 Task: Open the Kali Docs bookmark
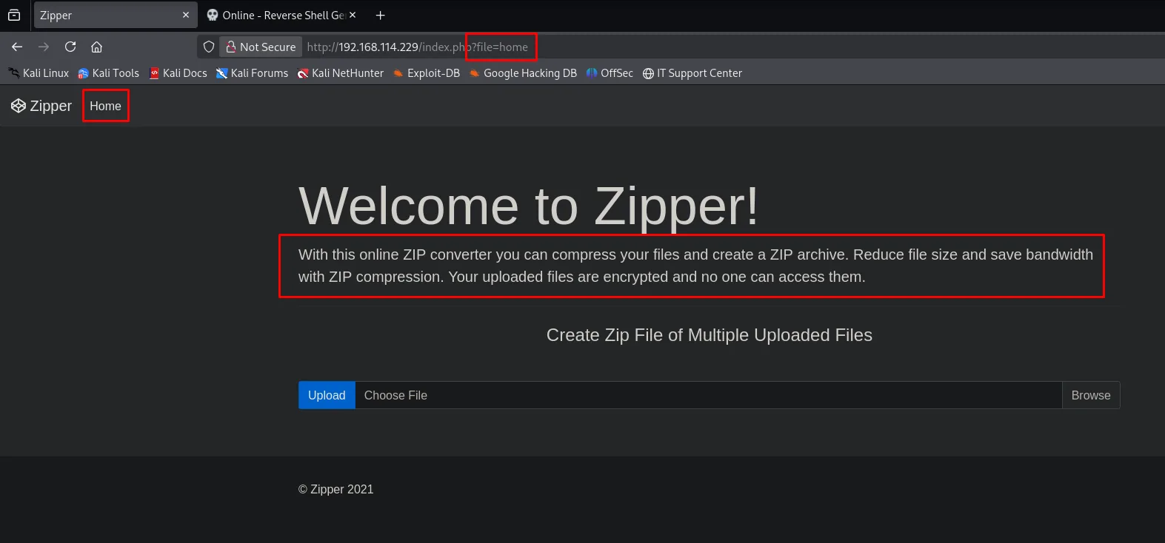point(178,72)
